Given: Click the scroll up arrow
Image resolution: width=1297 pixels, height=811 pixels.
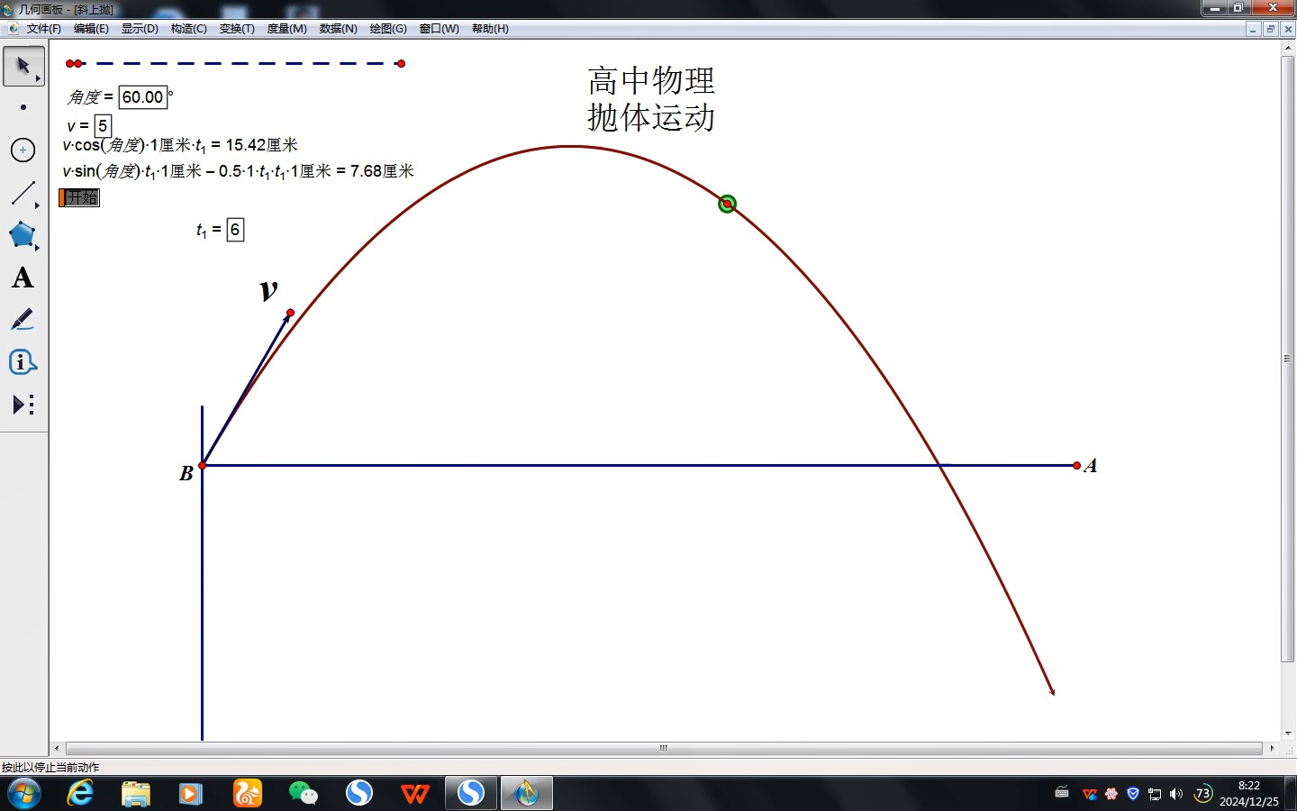Looking at the screenshot, I should [x=1287, y=47].
